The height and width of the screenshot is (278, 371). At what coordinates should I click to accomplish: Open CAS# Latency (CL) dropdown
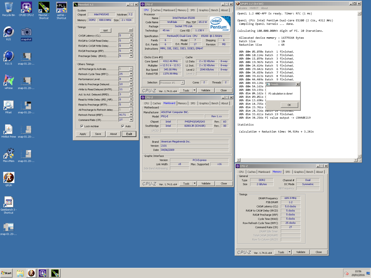click(131, 36)
